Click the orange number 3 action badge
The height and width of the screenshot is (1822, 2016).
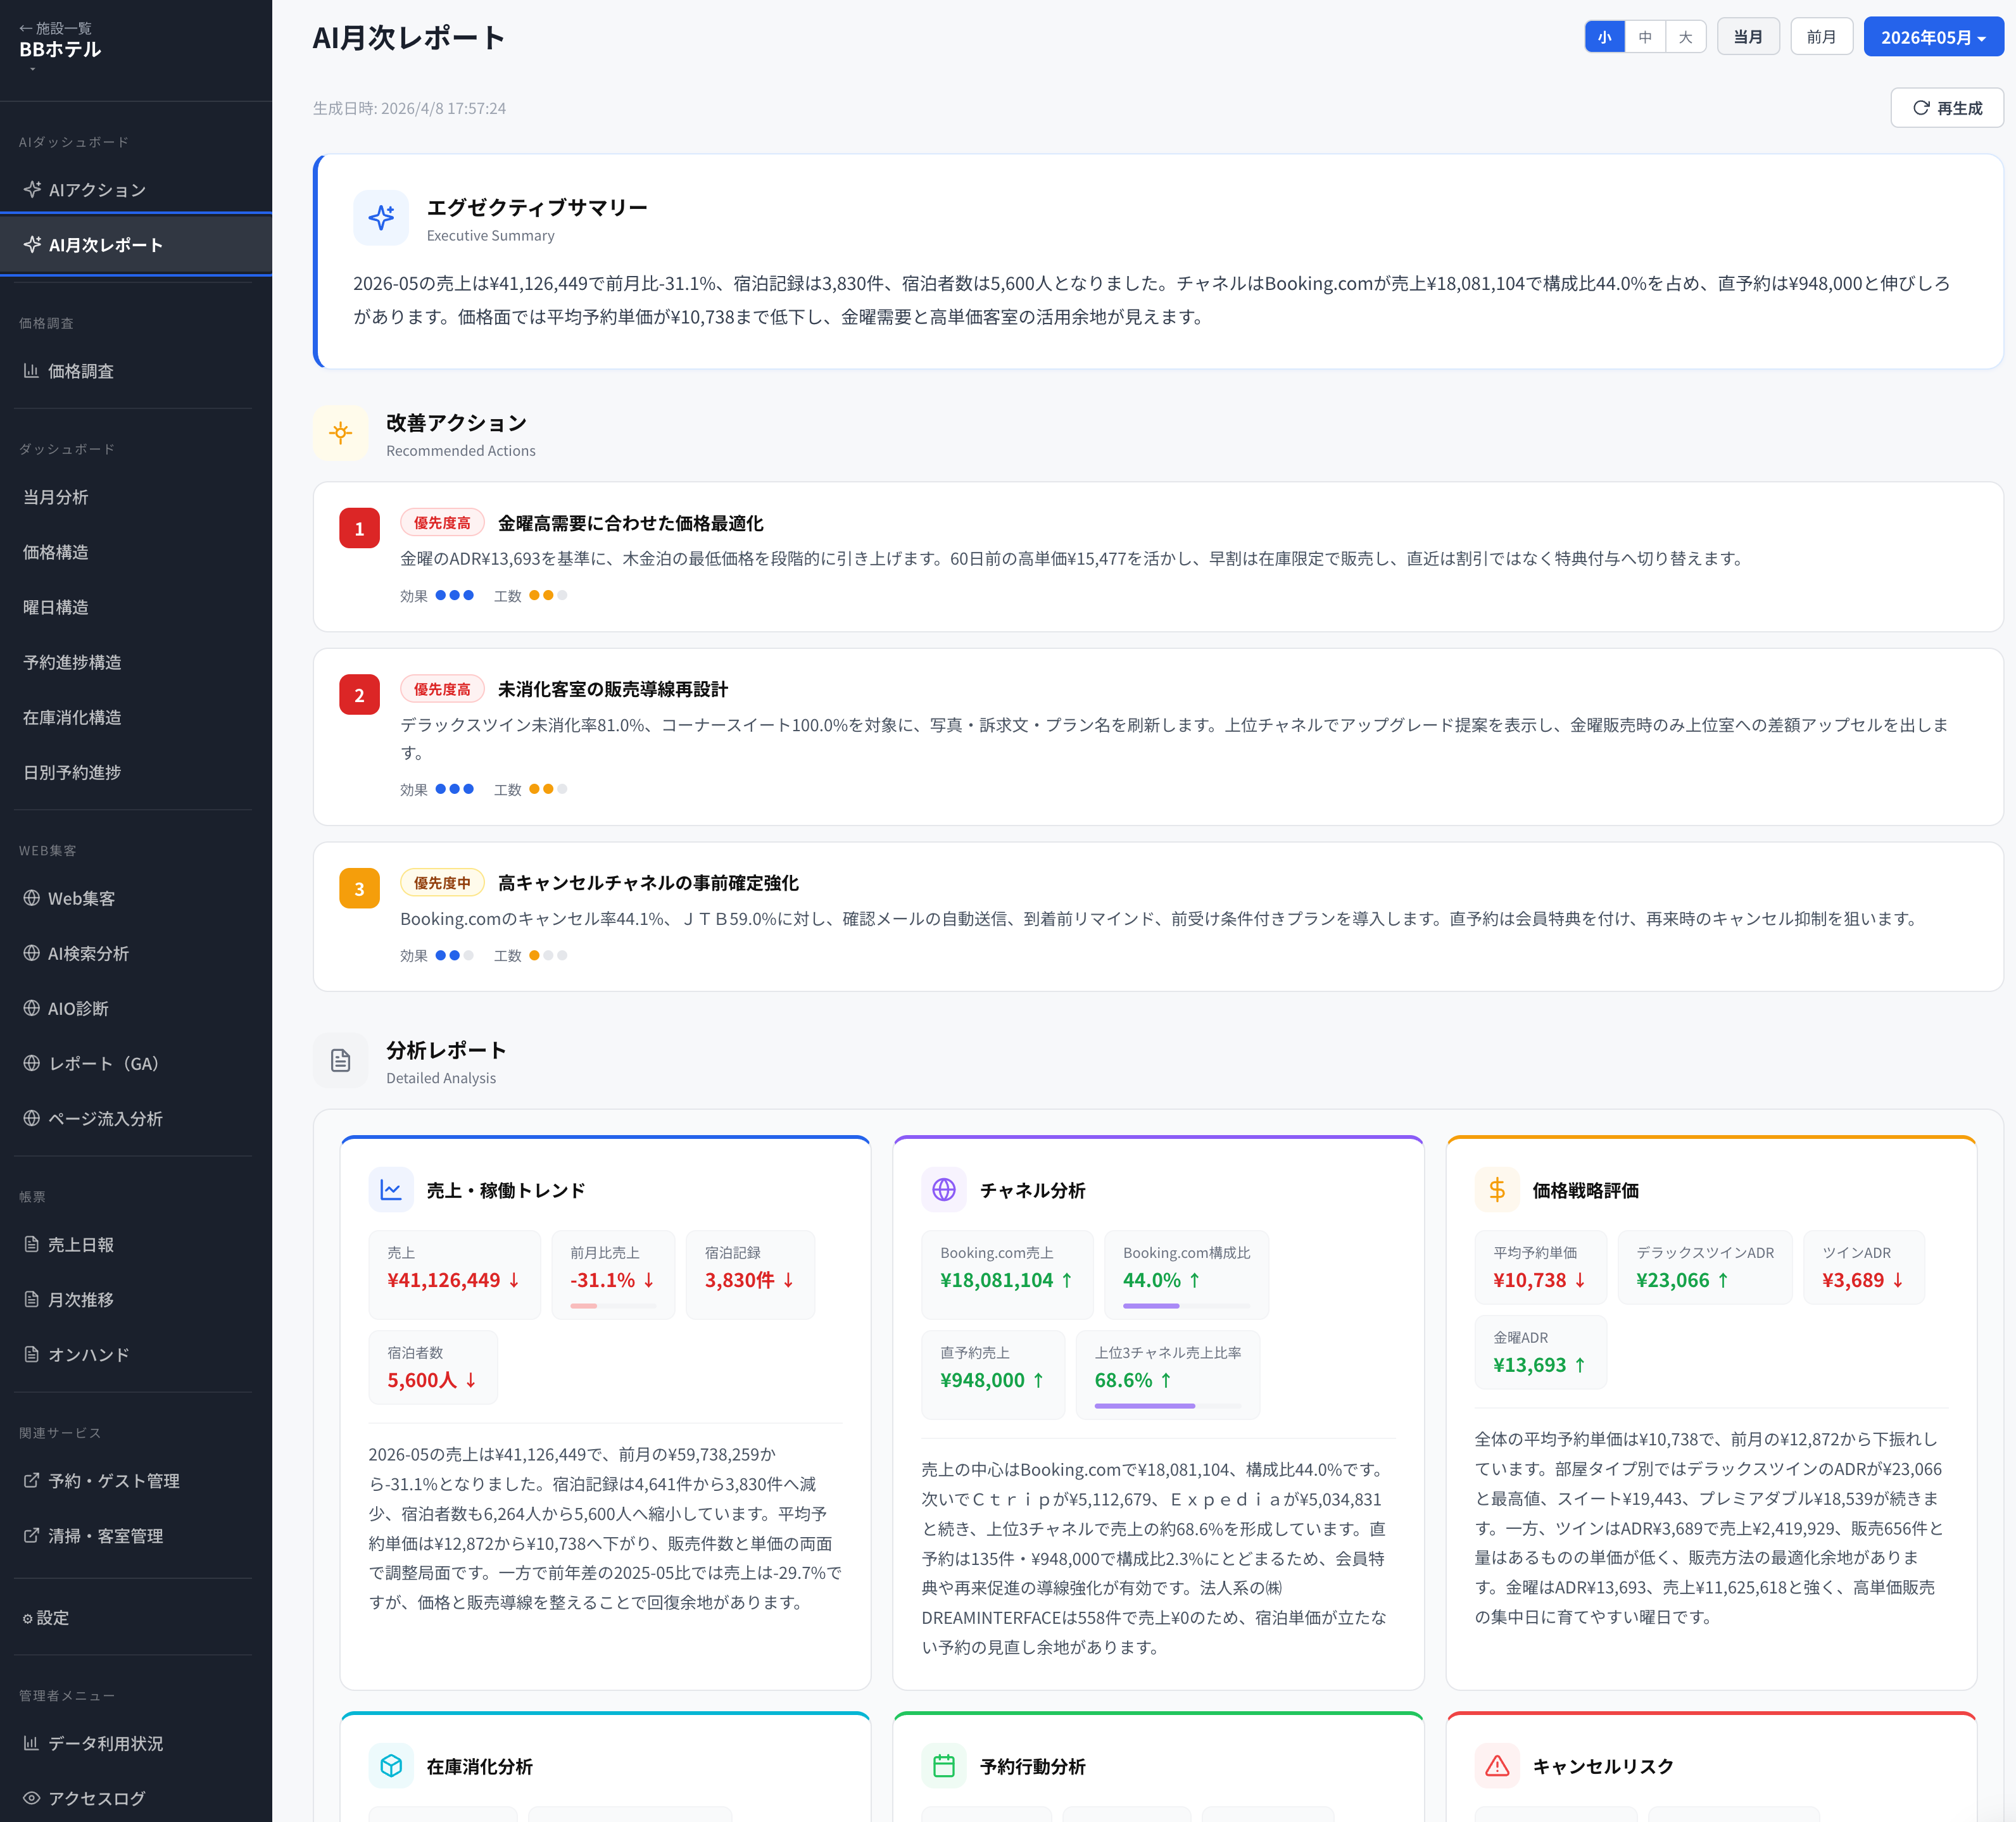[x=359, y=888]
